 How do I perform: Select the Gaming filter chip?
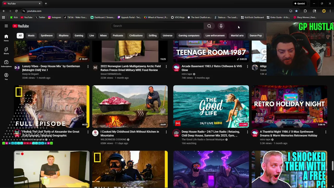tap(79, 36)
